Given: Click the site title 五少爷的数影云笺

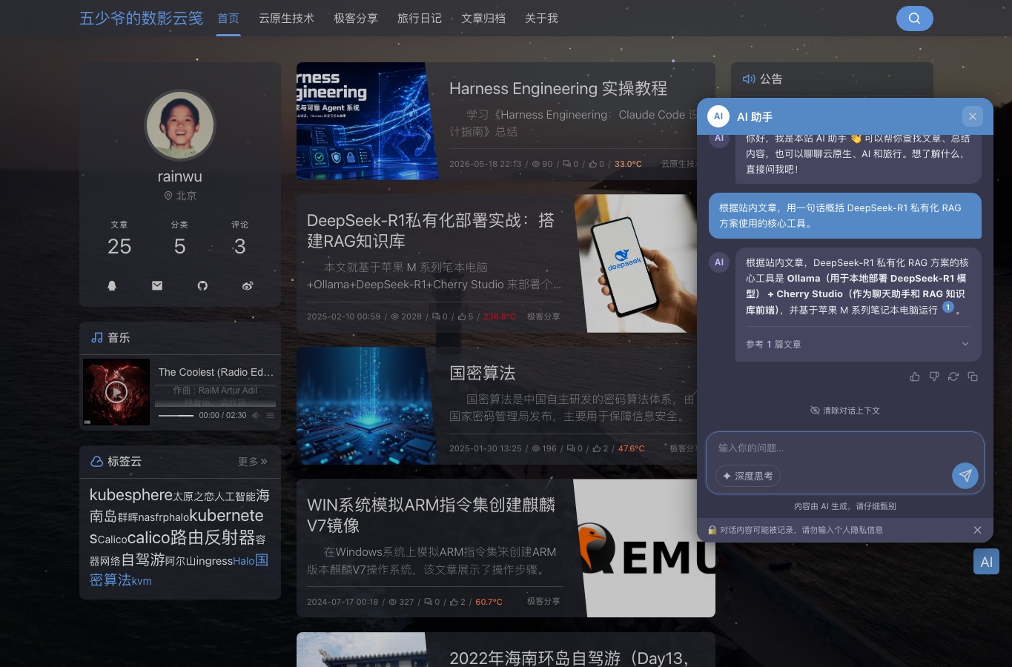Looking at the screenshot, I should (141, 18).
